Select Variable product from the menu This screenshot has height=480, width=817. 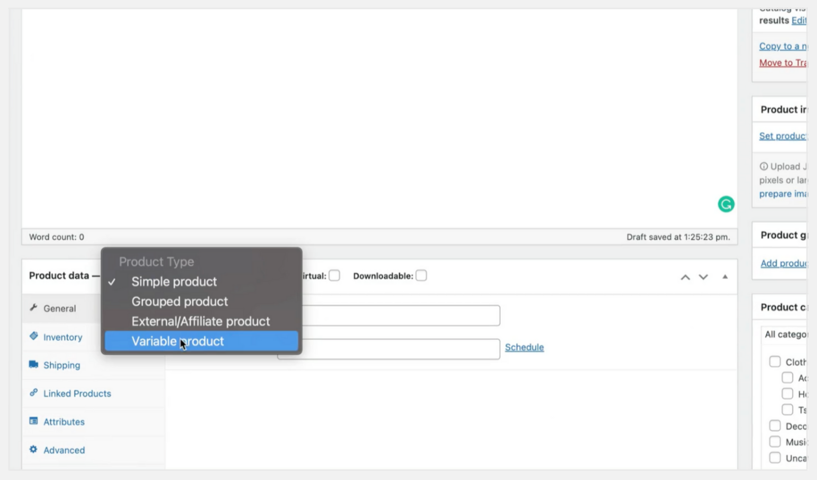click(177, 341)
